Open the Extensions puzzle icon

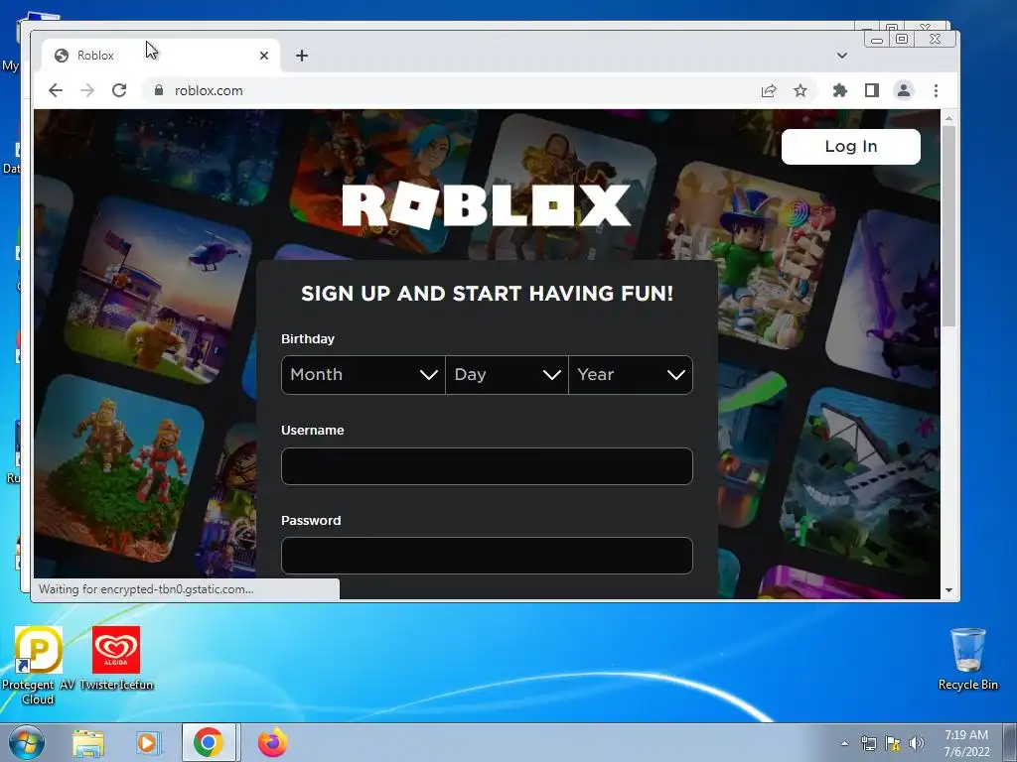[840, 90]
